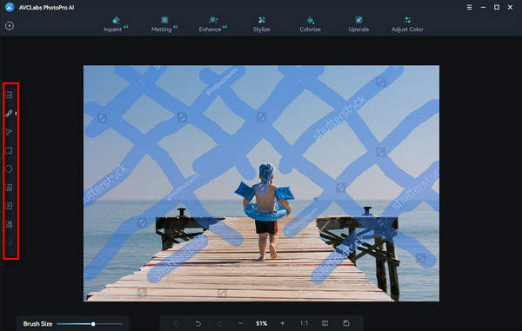Click the 51% zoom level value
This screenshot has width=522, height=331.
[x=261, y=323]
